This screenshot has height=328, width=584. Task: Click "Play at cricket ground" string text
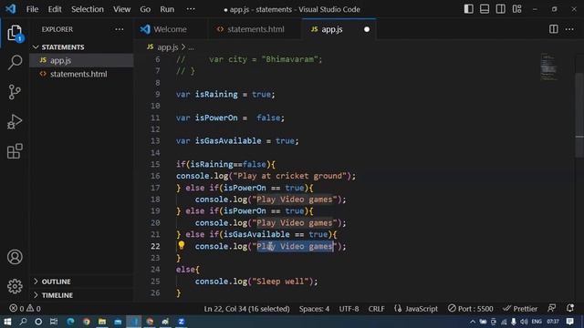290,176
